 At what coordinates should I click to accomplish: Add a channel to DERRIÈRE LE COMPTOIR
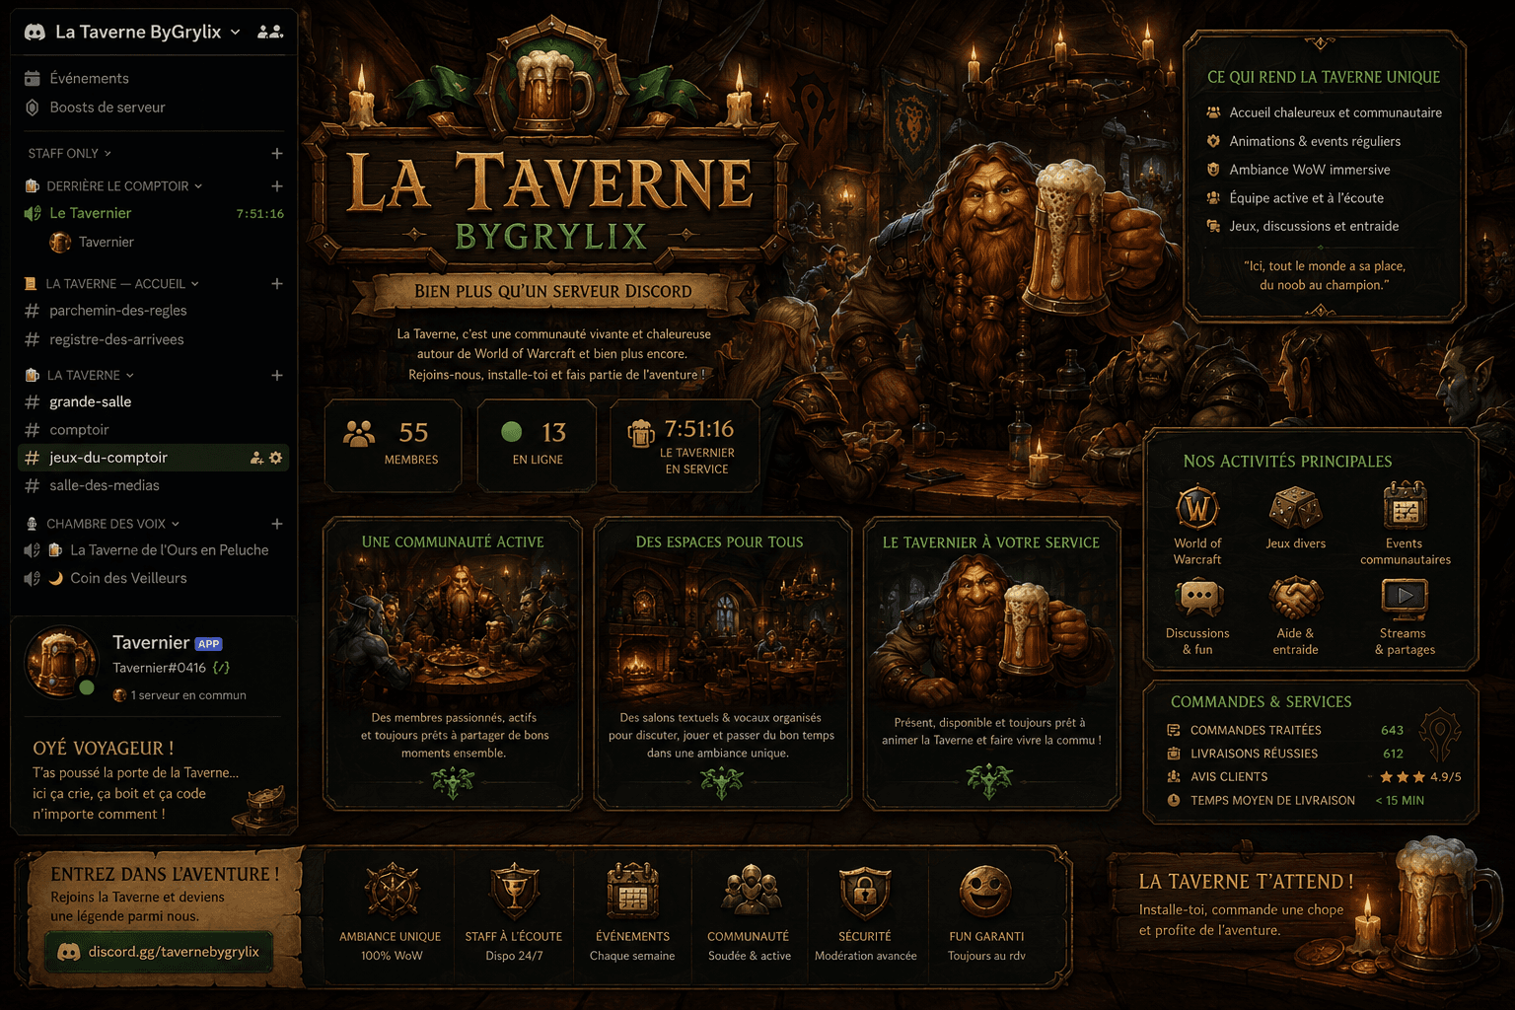(277, 185)
